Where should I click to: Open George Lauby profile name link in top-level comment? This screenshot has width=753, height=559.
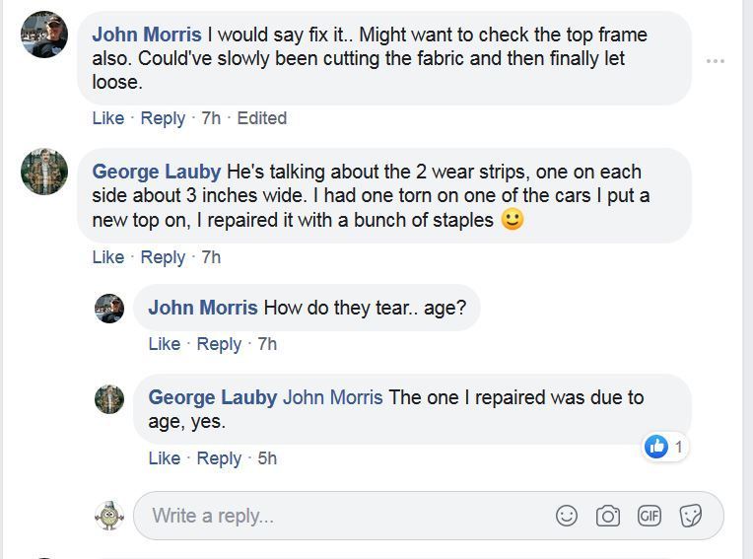tap(156, 172)
